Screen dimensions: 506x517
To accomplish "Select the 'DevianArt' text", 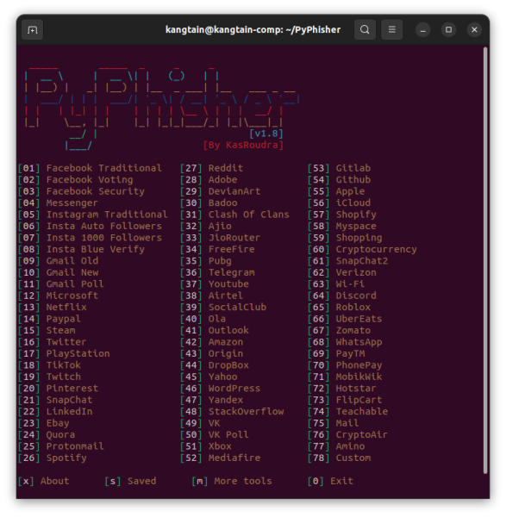I will point(234,191).
